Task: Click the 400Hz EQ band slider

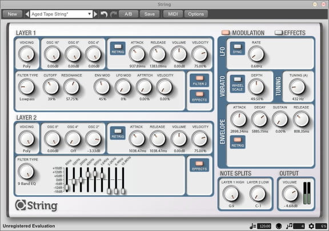Action: click(88, 180)
